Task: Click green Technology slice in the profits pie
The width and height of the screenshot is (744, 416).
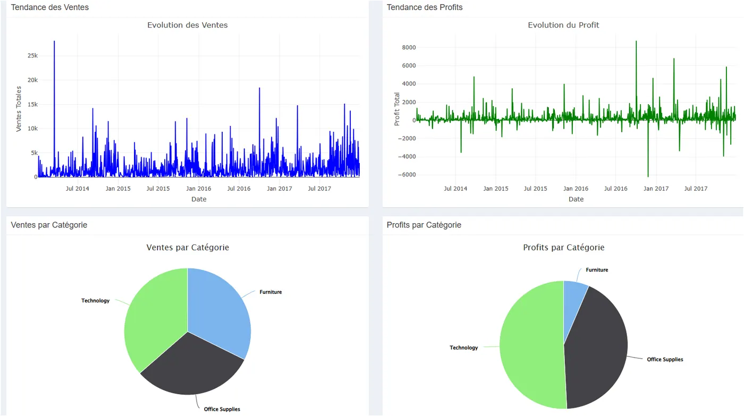Action: click(531, 345)
